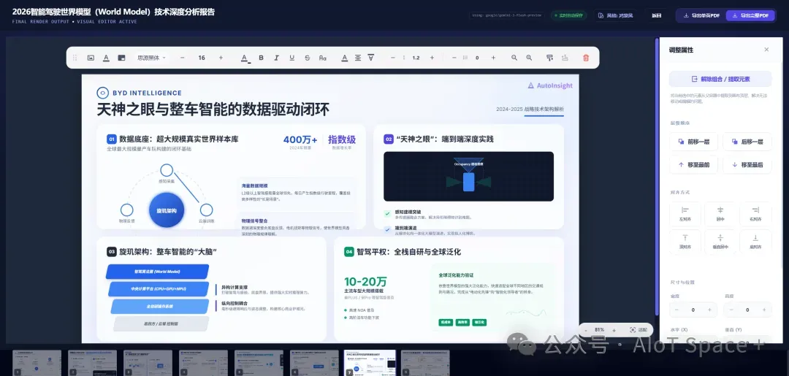Click the toolbar drag handle dots

(75, 58)
